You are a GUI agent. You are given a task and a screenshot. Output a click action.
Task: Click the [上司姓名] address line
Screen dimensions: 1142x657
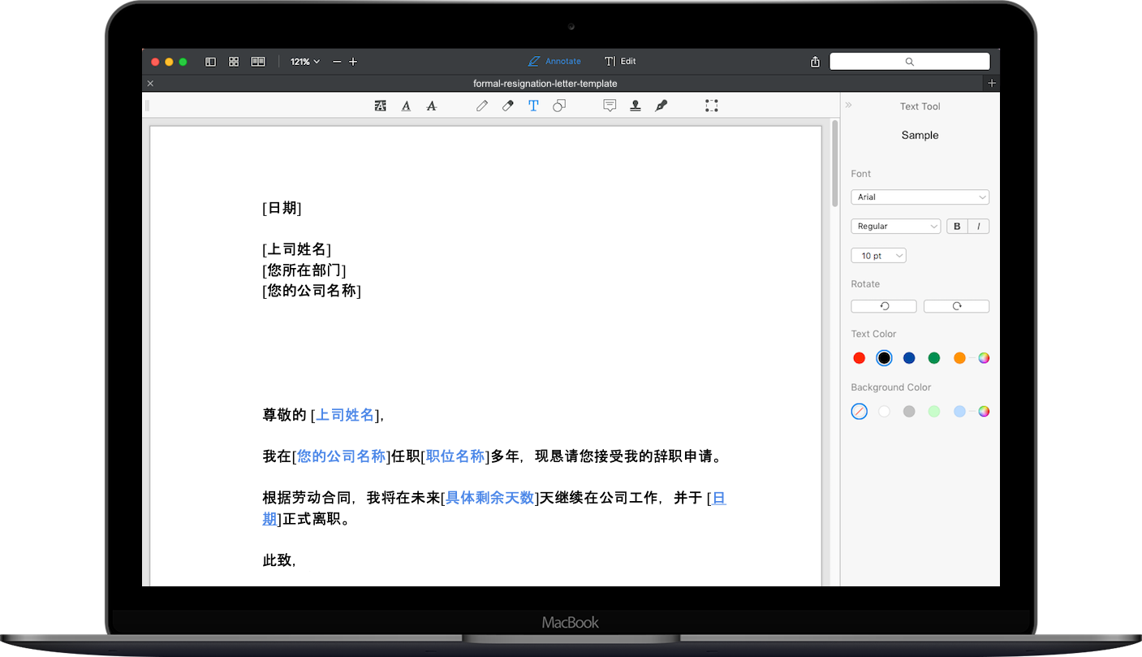pyautogui.click(x=296, y=250)
